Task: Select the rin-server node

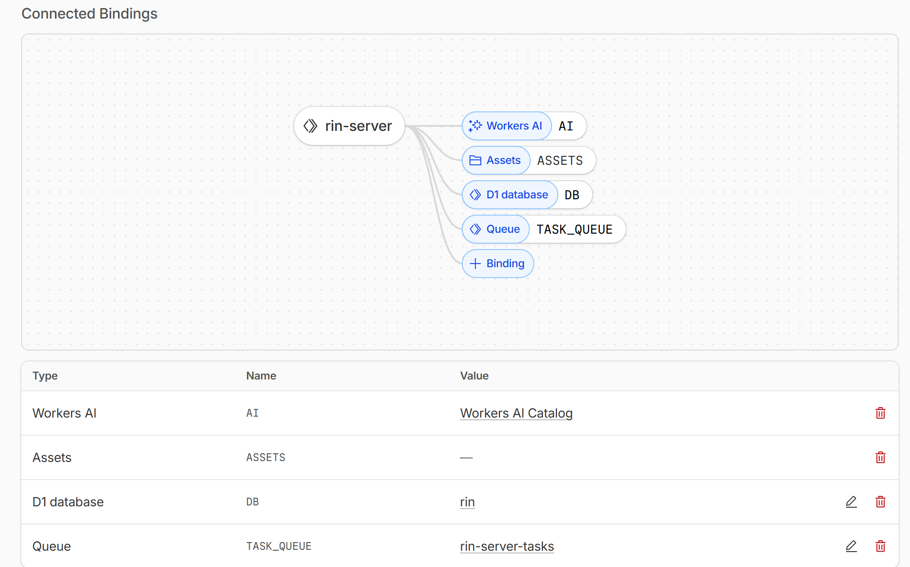Action: pos(349,126)
